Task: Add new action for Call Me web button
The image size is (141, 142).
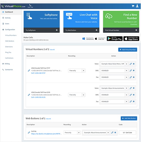Action: (115, 133)
